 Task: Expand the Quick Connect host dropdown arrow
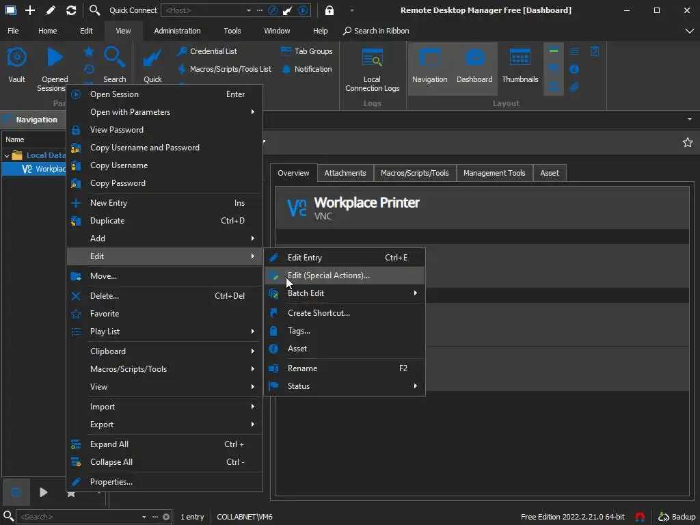249,10
